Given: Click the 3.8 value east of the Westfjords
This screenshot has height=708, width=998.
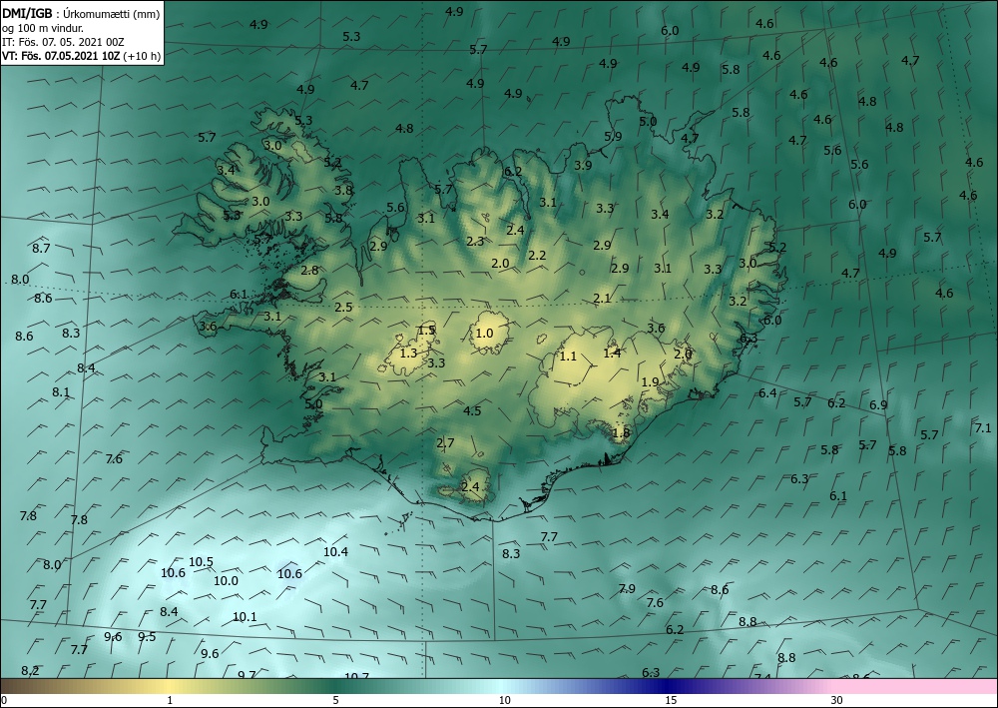Looking at the screenshot, I should 343,191.
